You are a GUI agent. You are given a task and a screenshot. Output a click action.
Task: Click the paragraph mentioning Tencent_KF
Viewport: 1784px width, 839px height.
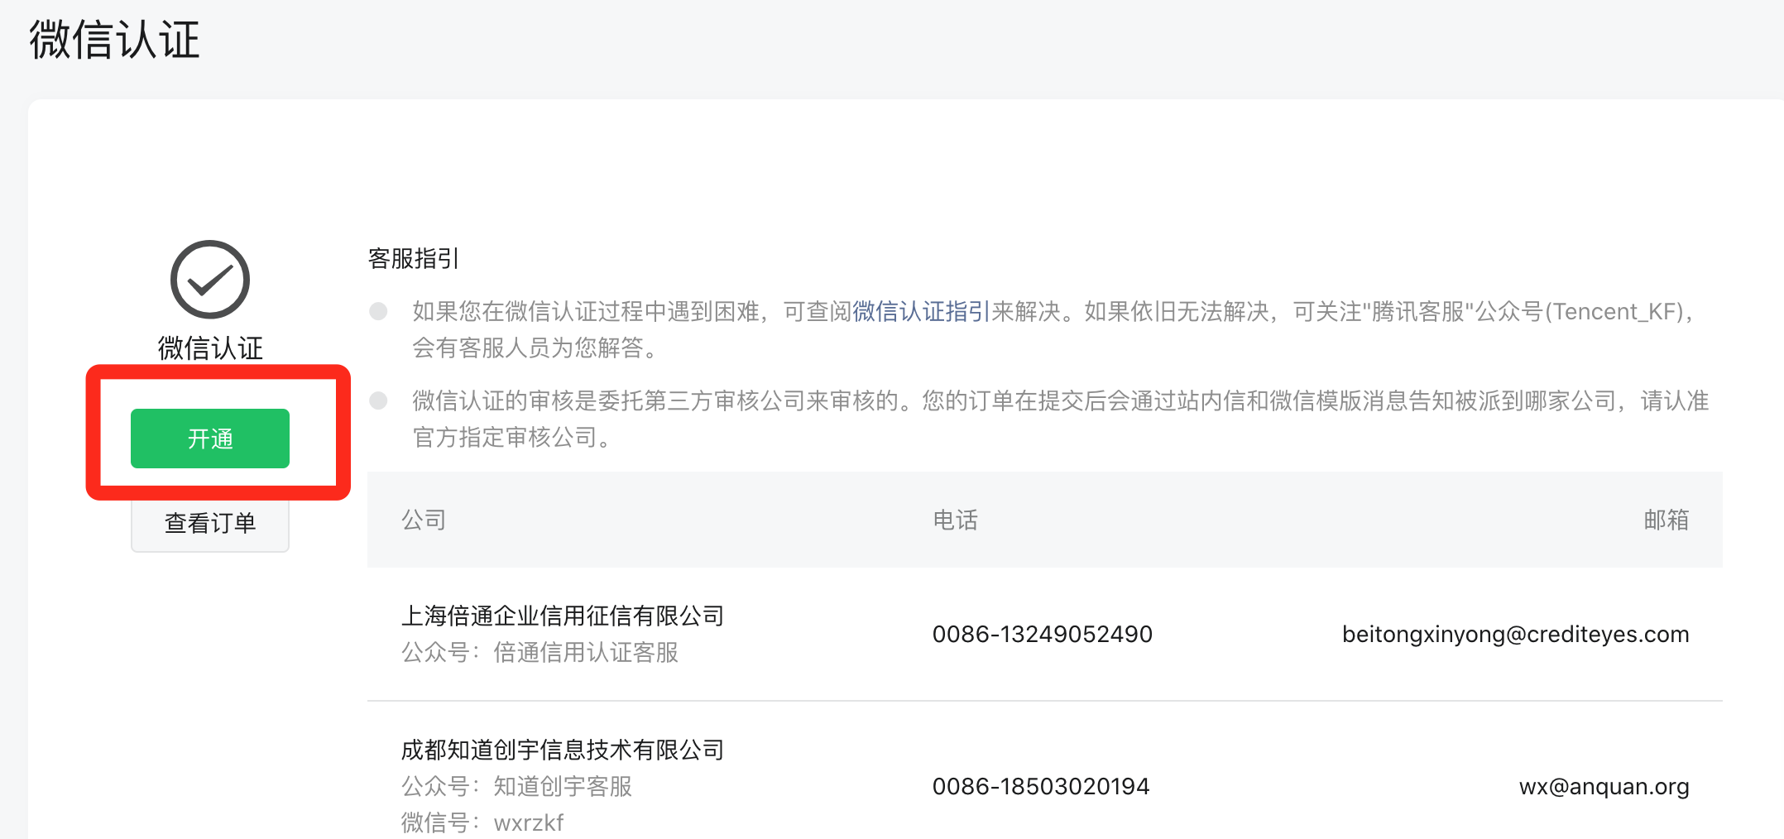(1055, 329)
